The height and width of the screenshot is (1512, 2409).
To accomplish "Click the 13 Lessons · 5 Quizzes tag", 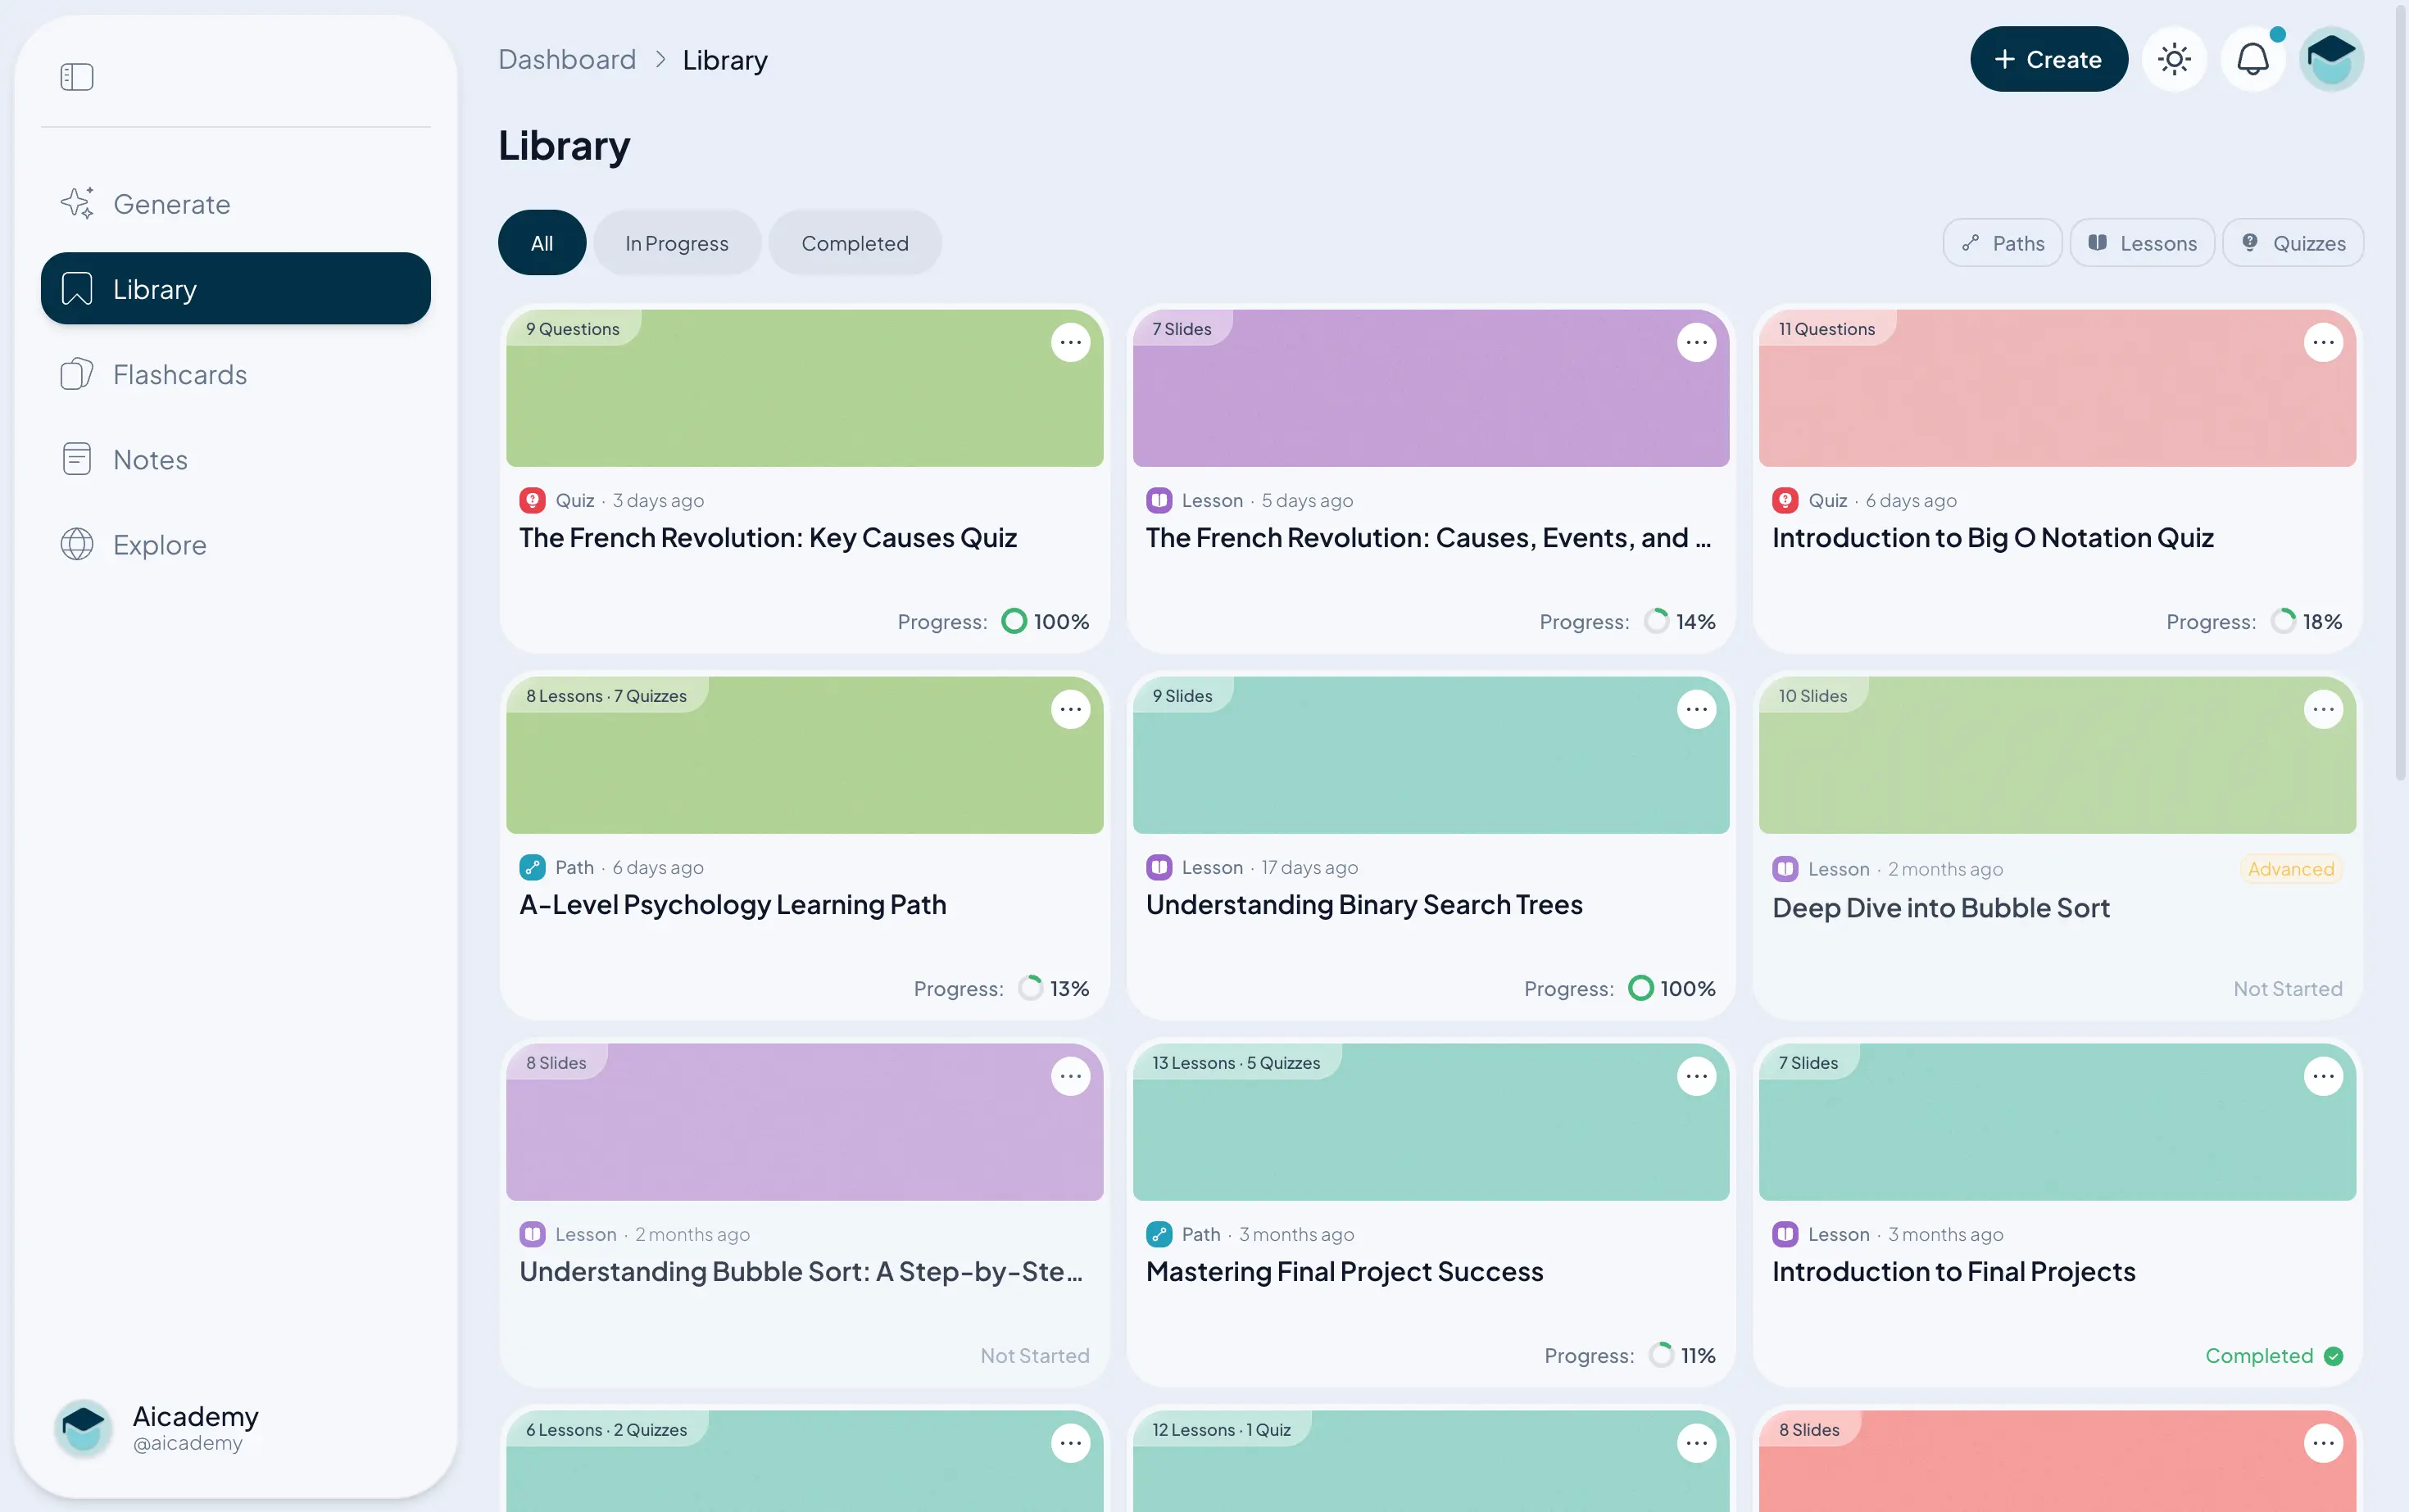I will 1236,1062.
